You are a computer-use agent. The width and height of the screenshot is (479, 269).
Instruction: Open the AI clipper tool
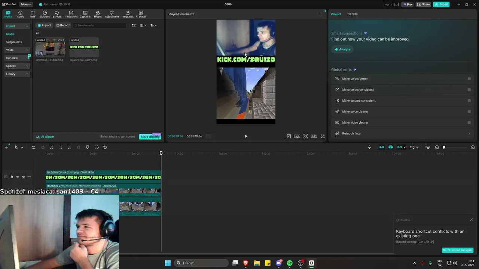click(45, 137)
